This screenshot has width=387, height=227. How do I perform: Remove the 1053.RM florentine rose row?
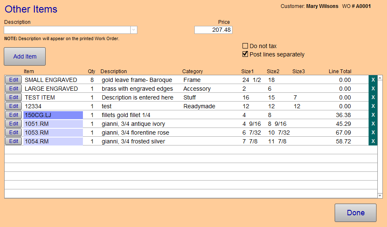[373, 133]
